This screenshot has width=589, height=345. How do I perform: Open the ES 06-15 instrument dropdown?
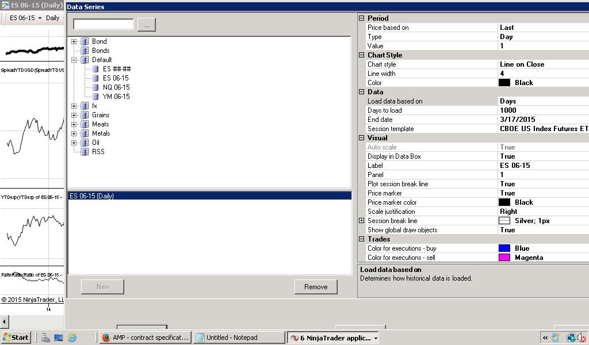tap(40, 18)
